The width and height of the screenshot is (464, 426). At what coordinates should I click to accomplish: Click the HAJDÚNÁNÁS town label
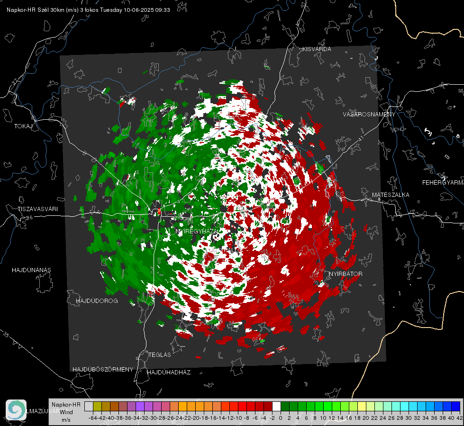31,270
